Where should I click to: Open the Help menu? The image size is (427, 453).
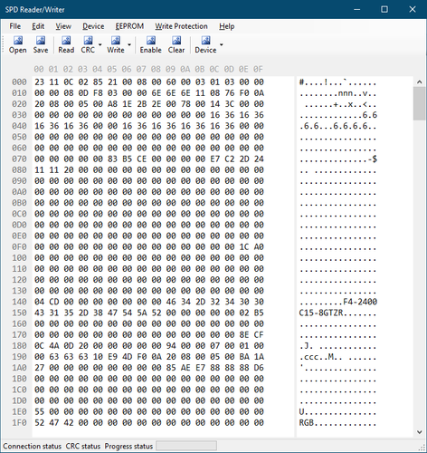tap(227, 26)
